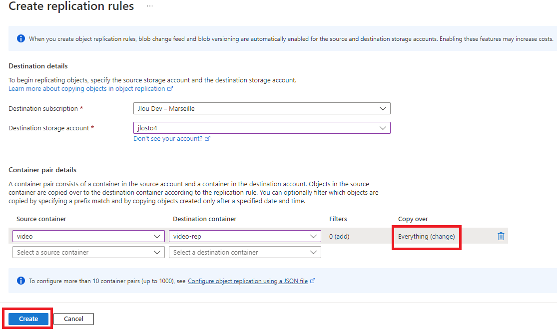Click the info icon in the top banner

21,38
